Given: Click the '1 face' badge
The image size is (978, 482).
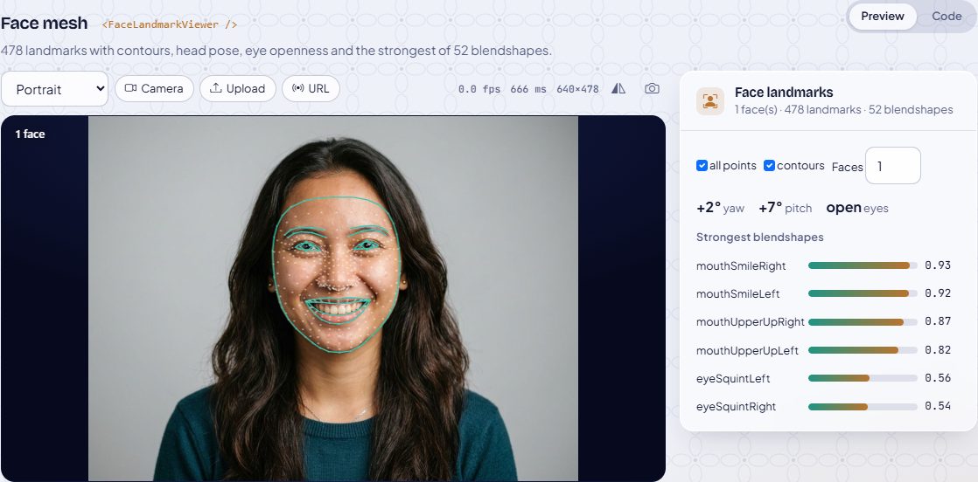Looking at the screenshot, I should click(x=30, y=134).
